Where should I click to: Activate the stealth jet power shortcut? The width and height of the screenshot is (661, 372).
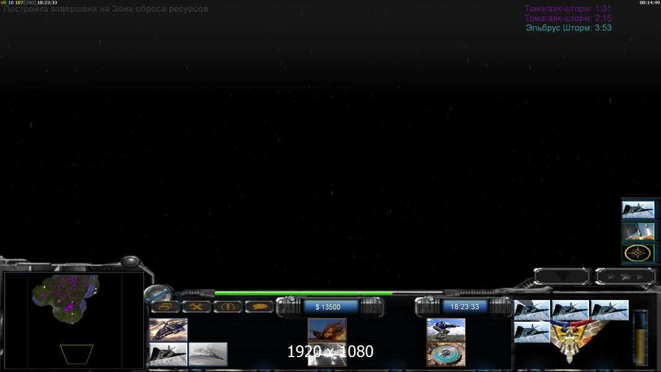(x=638, y=210)
